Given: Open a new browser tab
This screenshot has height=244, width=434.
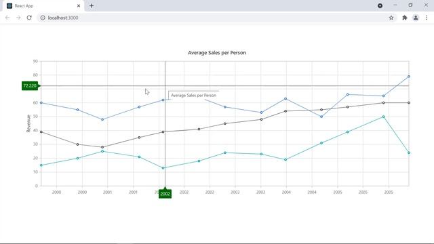Looking at the screenshot, I should point(92,6).
